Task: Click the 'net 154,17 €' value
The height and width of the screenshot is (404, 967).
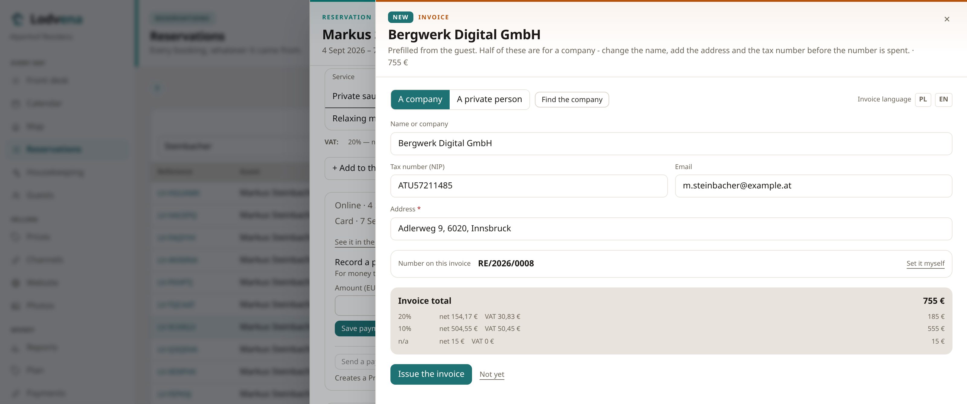Action: [x=458, y=317]
